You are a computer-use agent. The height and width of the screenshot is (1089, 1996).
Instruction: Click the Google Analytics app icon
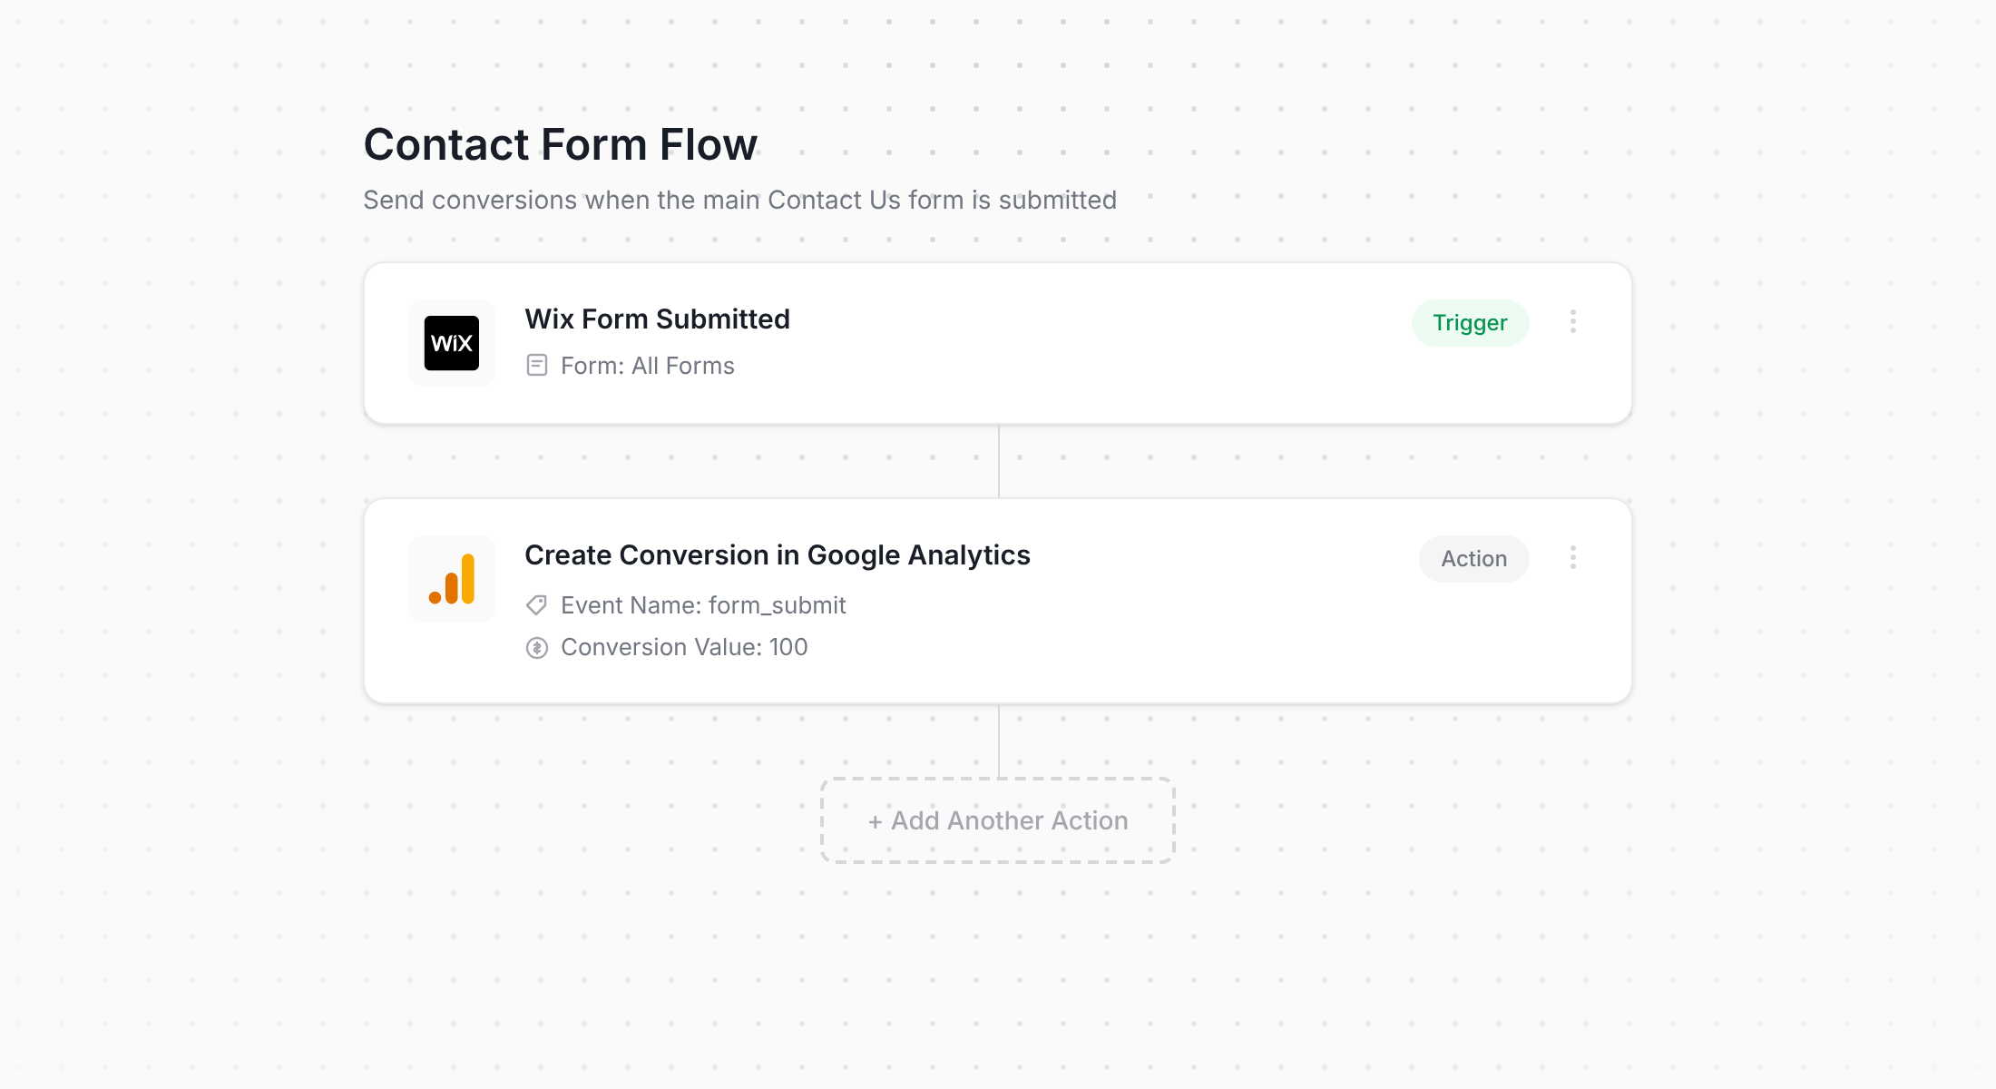[x=451, y=578]
